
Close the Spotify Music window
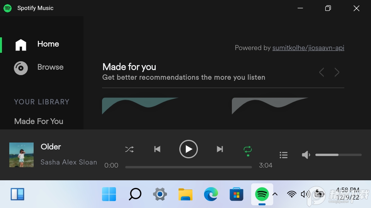(356, 8)
